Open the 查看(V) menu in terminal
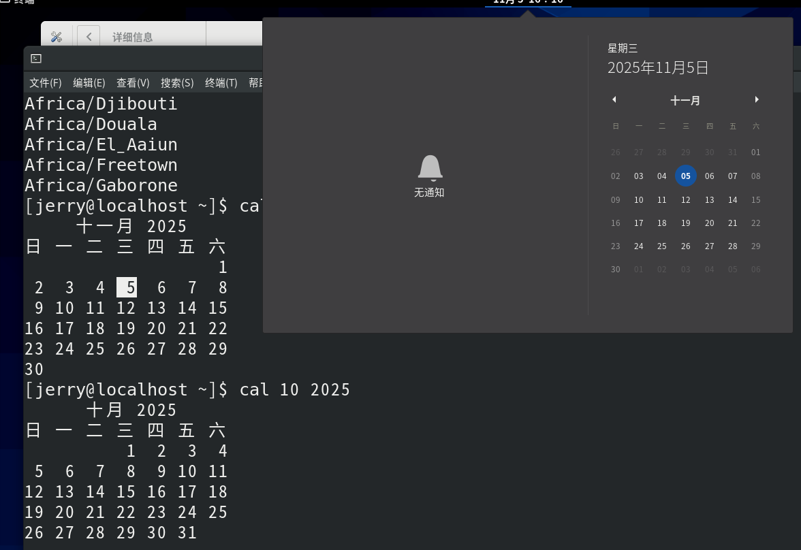Image resolution: width=801 pixels, height=550 pixels. [x=133, y=83]
